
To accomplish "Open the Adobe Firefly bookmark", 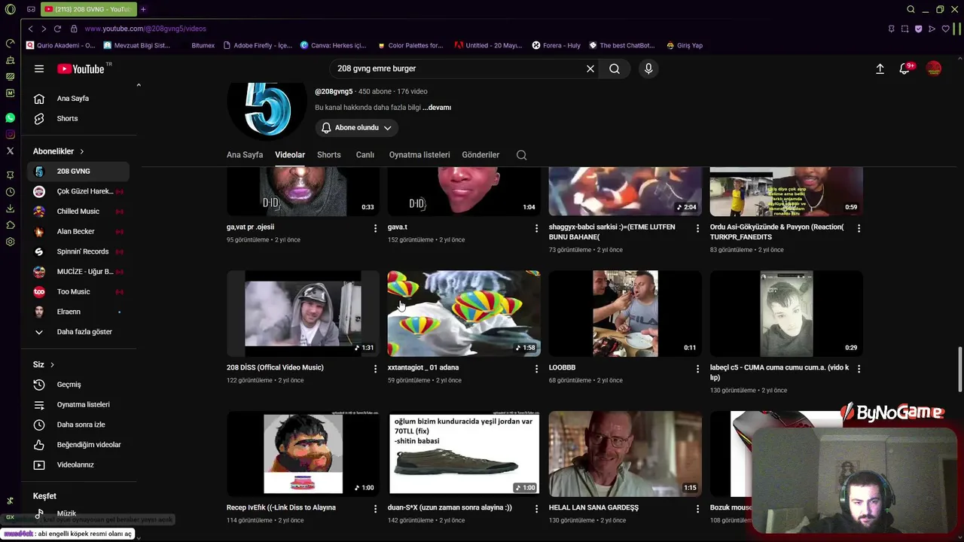I will tap(258, 45).
